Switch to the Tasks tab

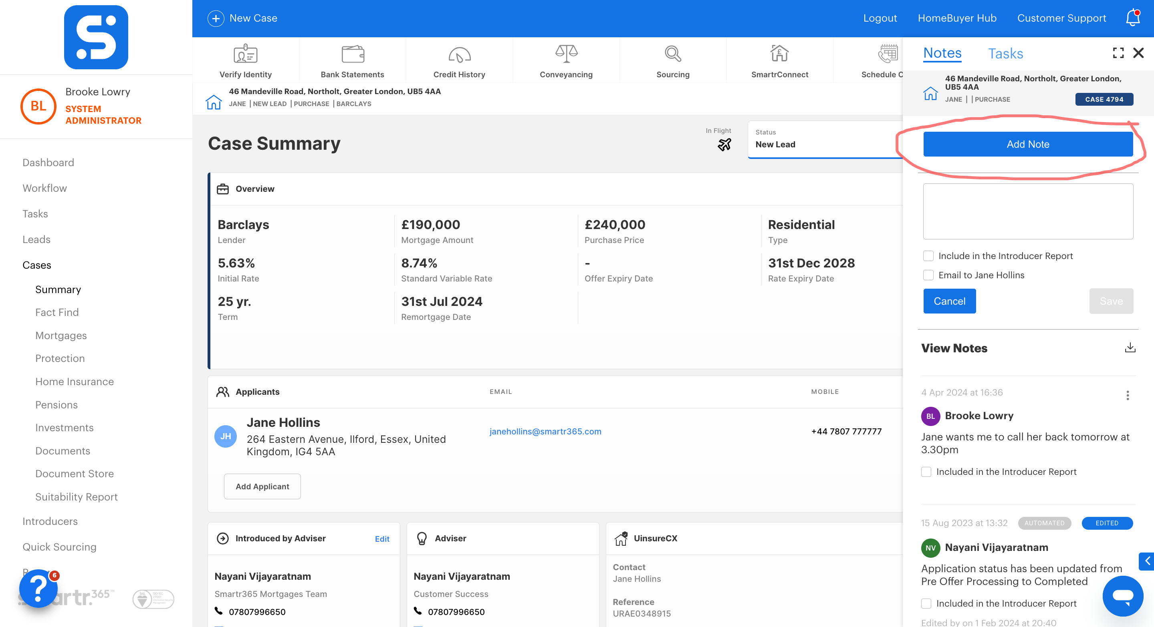pos(1005,54)
